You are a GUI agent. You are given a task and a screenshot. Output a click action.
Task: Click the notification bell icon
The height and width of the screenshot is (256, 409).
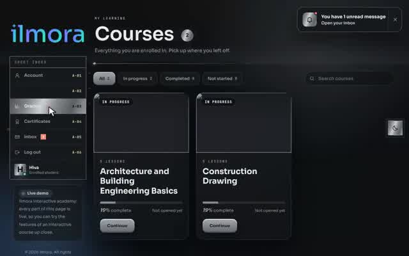pos(309,20)
